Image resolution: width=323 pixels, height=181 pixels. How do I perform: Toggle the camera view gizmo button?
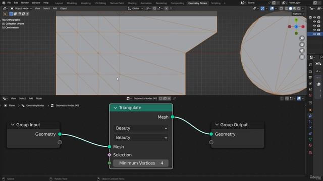click(302, 51)
